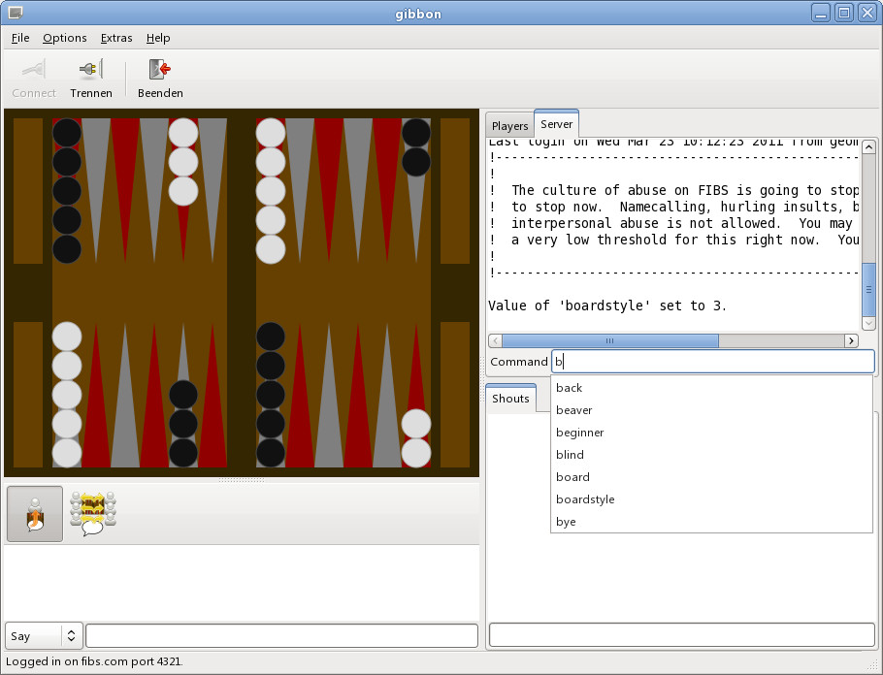Click the bottom-left white checker stack
Image resolution: width=883 pixels, height=675 pixels.
click(67, 395)
